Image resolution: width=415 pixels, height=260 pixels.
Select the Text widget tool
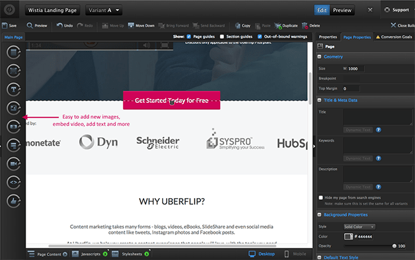point(13,89)
